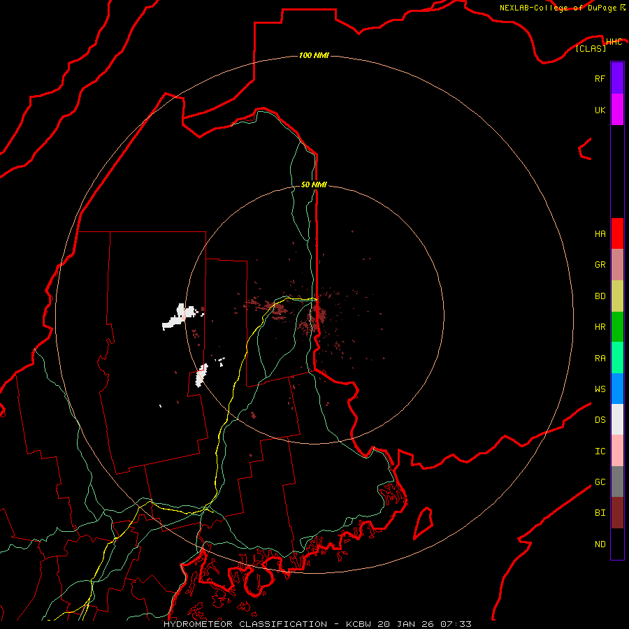Screen dimensions: 629x629
Task: Select the IC pink legend swatch
Action: pos(617,451)
